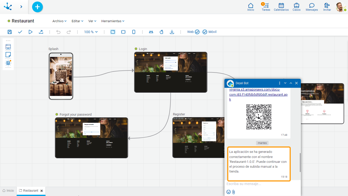Select the data component palette tool
Viewport: 348px width, 196px height.
[8, 63]
